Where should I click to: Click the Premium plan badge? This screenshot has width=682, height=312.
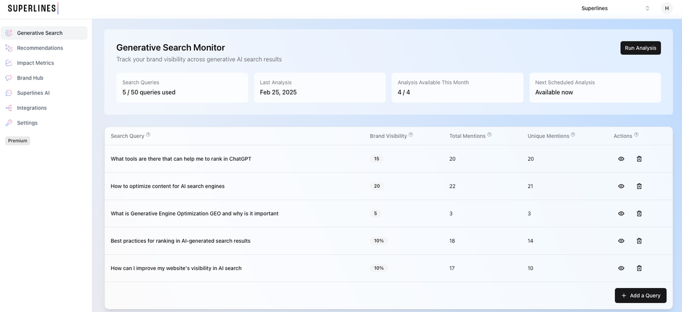[18, 140]
